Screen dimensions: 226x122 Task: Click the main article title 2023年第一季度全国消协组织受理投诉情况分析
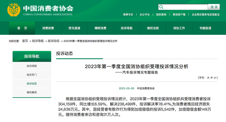point(137,66)
